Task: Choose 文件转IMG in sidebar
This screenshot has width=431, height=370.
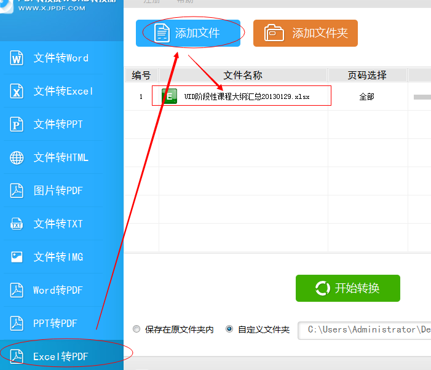Action: click(x=58, y=257)
